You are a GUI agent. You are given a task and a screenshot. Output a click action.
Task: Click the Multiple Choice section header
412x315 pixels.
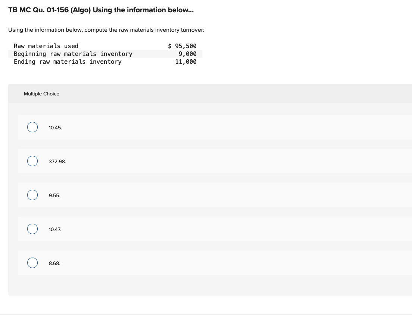pyautogui.click(x=41, y=94)
